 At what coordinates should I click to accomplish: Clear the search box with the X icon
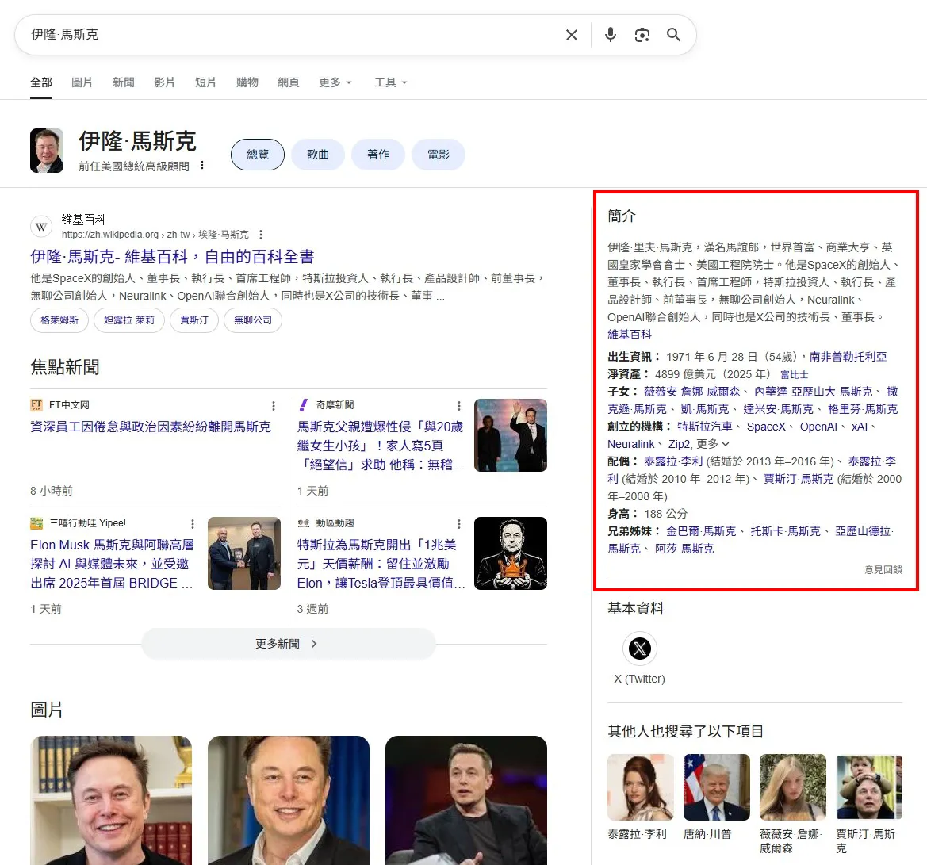[x=572, y=35]
